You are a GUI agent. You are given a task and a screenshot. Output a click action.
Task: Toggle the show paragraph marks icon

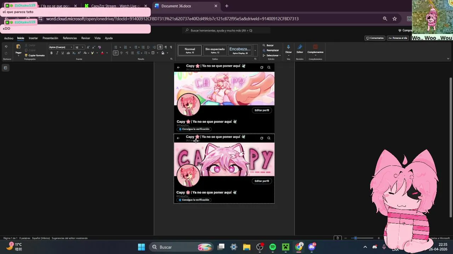click(171, 47)
